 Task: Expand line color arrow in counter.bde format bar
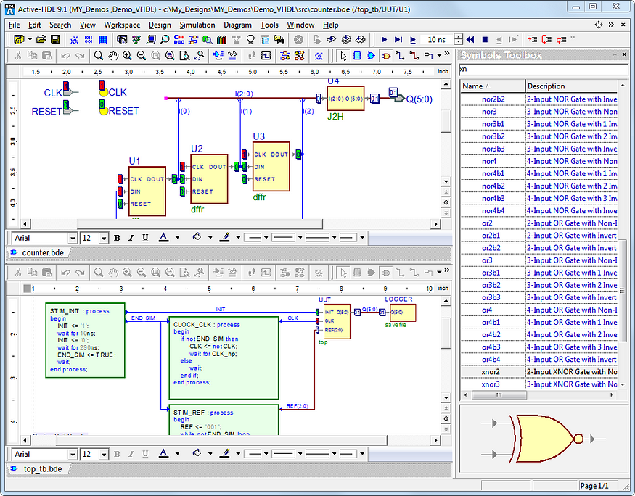tap(238, 238)
